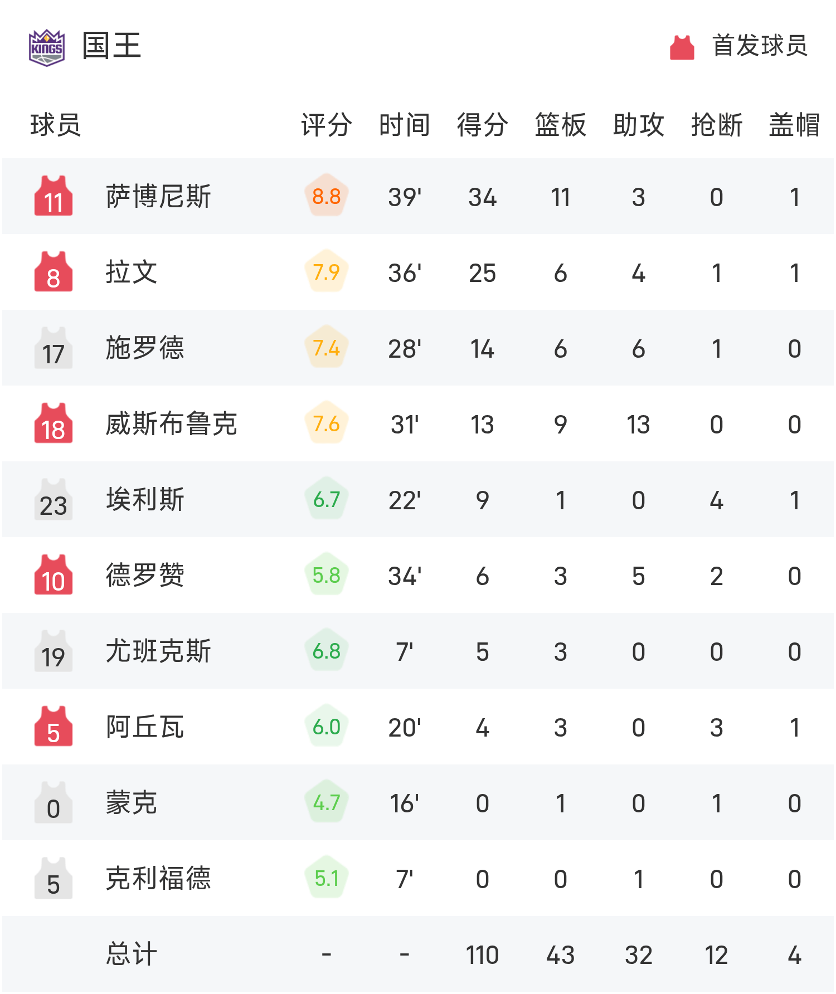
Task: Click the Kings team logo
Action: pos(47,47)
